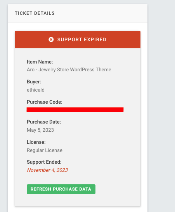Click the support expired X icon
Viewport: 175px width, 212px height.
[x=51, y=40]
